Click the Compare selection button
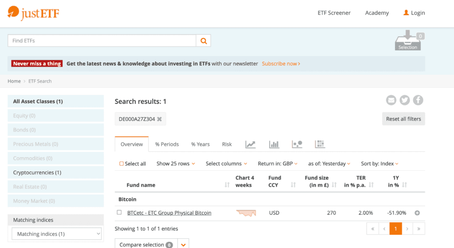This screenshot has height=248, width=454. coord(146,244)
